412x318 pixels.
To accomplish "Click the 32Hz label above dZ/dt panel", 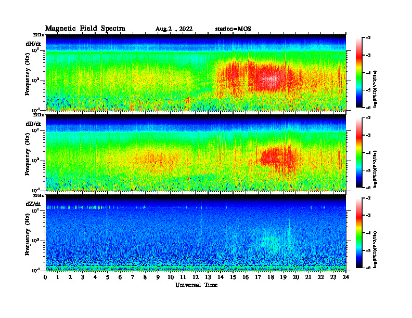I will pyautogui.click(x=38, y=195).
